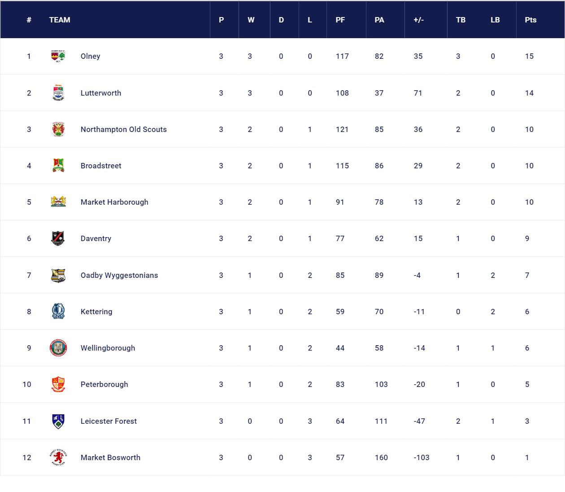
Task: Select the Pts column header
Action: point(530,20)
